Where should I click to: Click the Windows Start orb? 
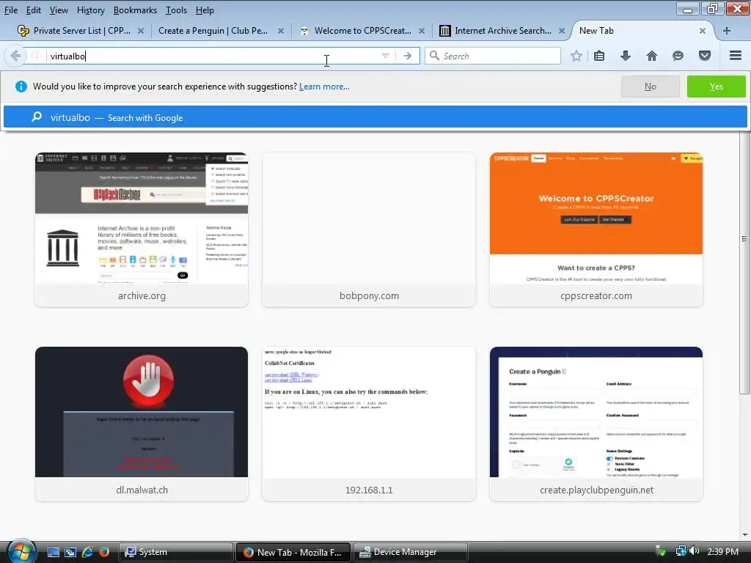(x=21, y=551)
